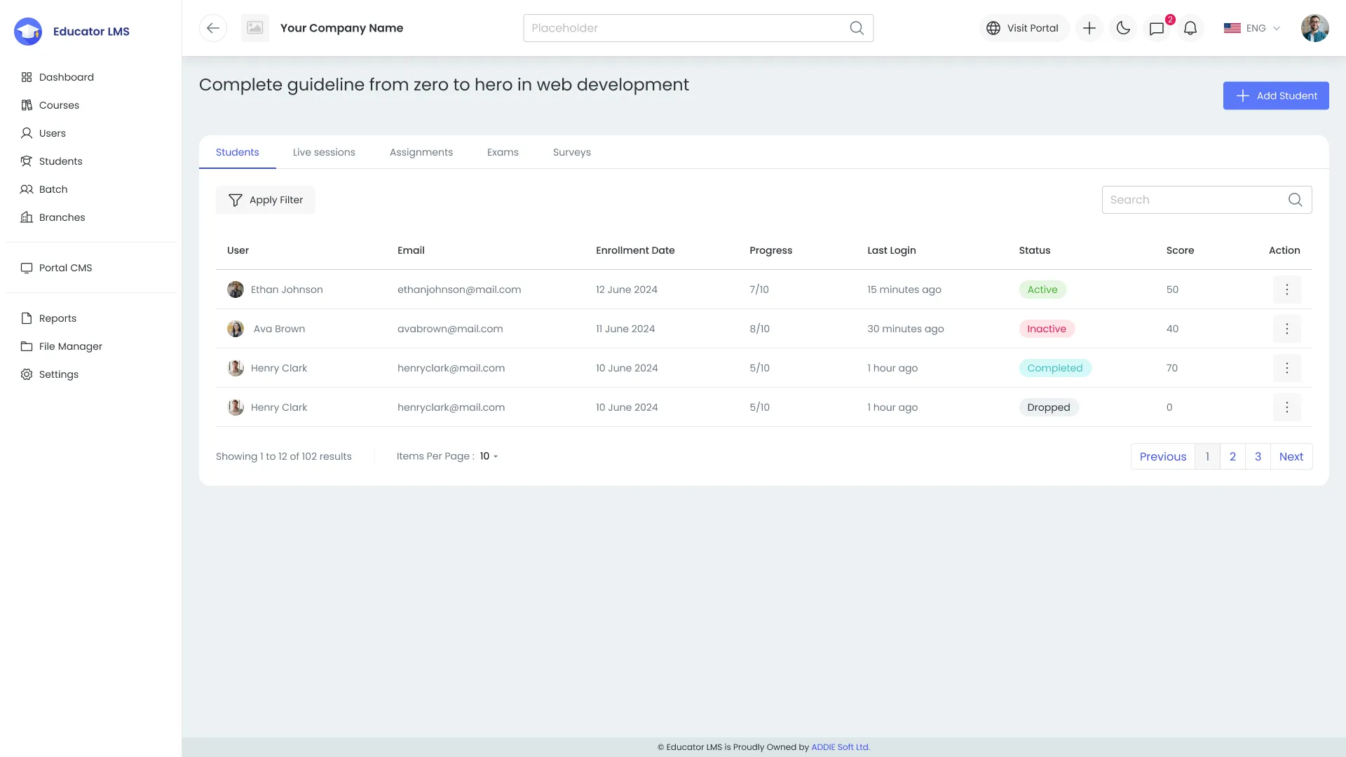This screenshot has height=757, width=1346.
Task: Open Ethan Johnson row action menu
Action: pos(1287,289)
